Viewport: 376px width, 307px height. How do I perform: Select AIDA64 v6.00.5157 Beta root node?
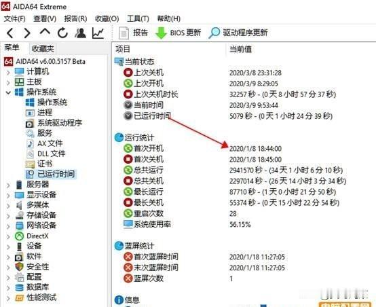click(x=50, y=62)
